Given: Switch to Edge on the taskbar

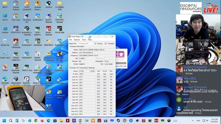Looking at the screenshot, I should tap(49, 121).
